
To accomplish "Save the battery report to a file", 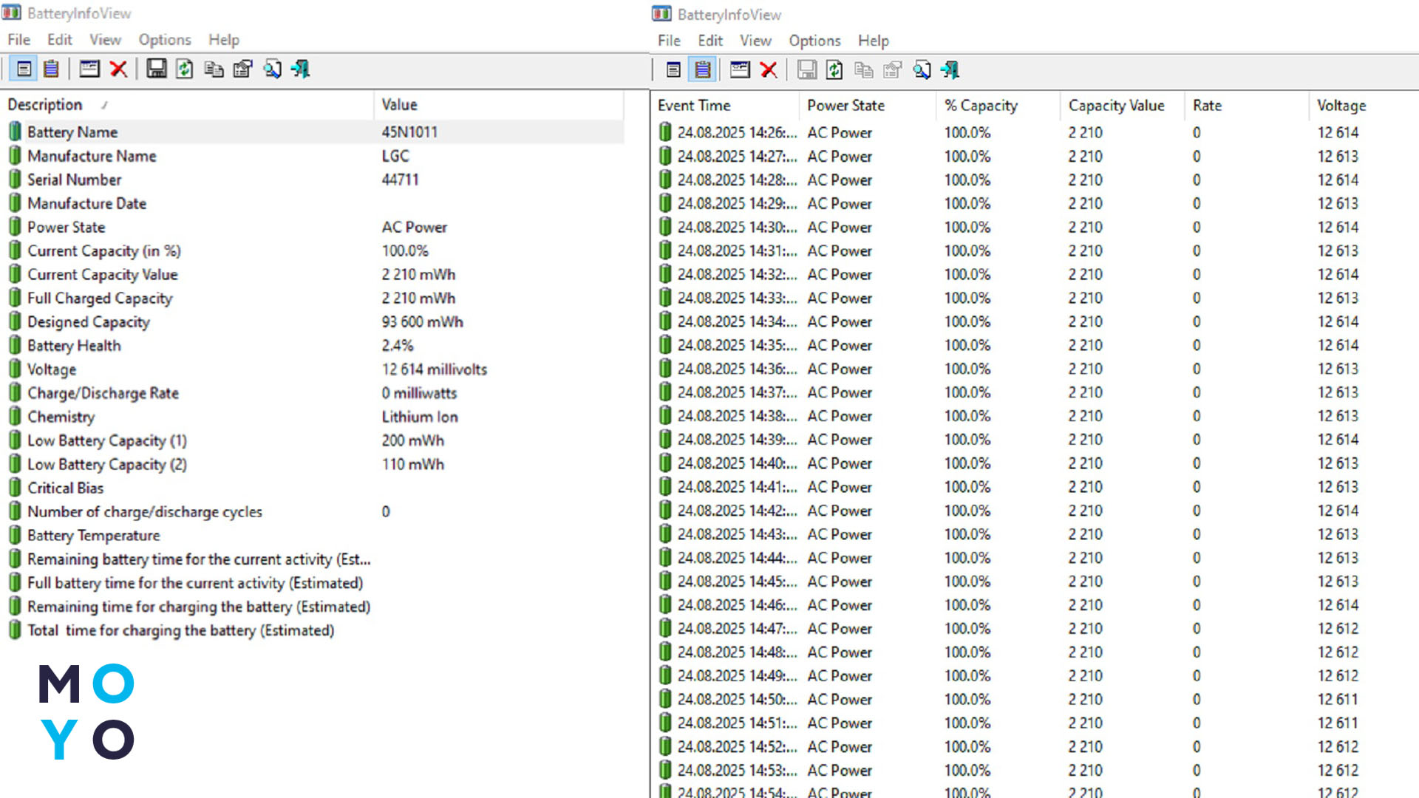I will (157, 69).
